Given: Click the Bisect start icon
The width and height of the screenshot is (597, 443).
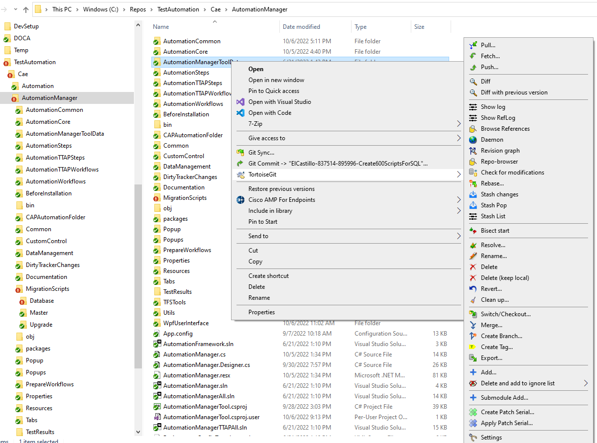Looking at the screenshot, I should point(473,231).
